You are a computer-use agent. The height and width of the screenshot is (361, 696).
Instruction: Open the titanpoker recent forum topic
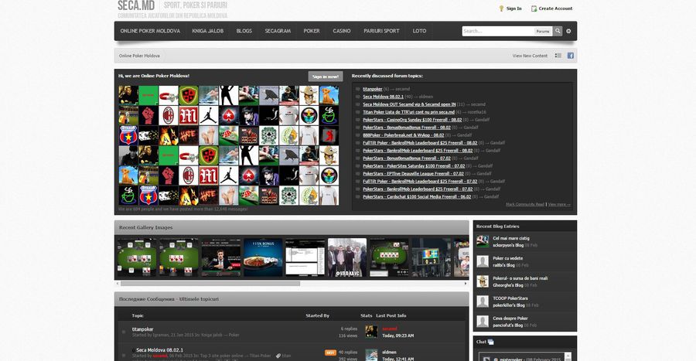(x=373, y=89)
